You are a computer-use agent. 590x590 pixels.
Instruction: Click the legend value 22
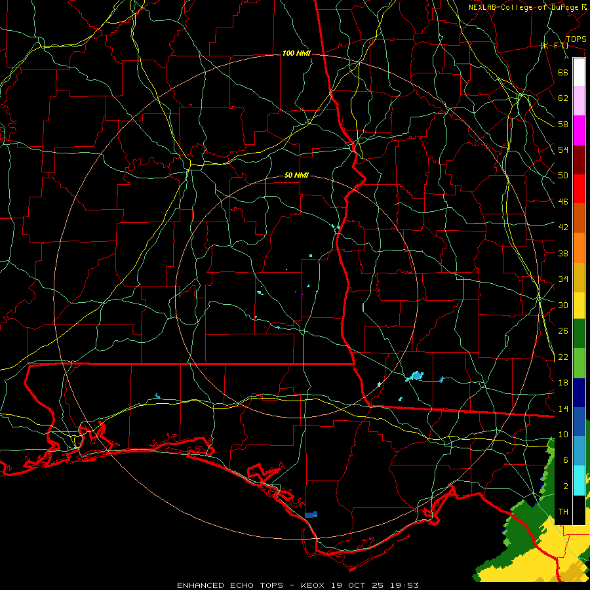click(563, 357)
